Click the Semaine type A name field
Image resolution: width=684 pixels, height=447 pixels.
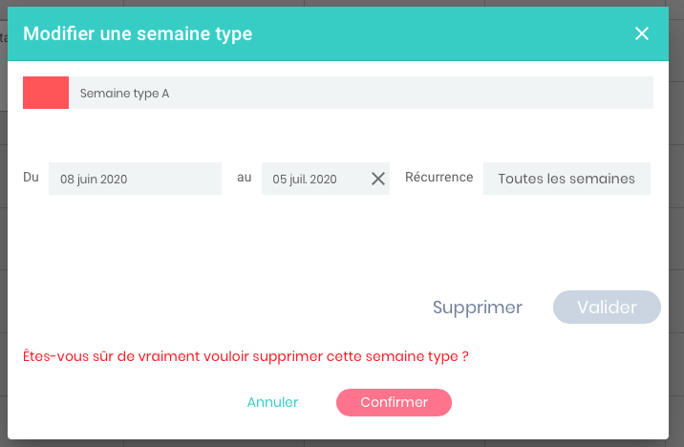(361, 93)
